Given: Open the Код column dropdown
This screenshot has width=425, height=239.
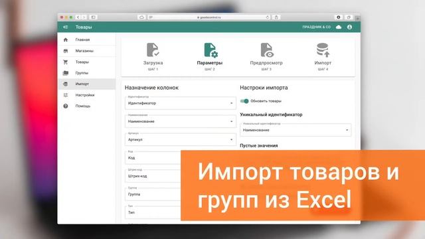Looking at the screenshot, I should (153, 158).
